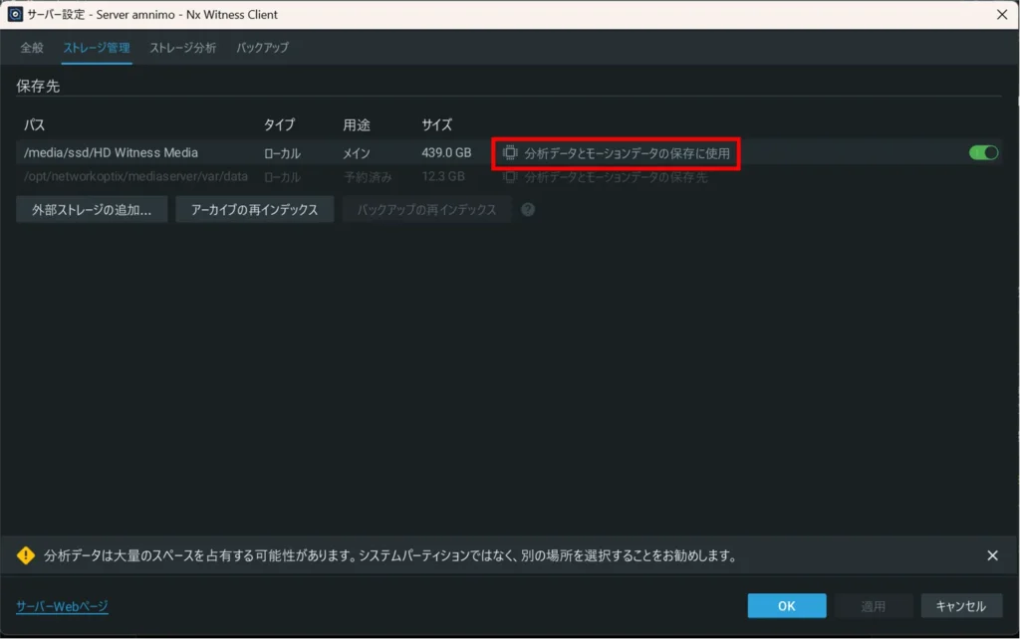Go to the バックアップ tab
This screenshot has height=639, width=1020.
(262, 48)
